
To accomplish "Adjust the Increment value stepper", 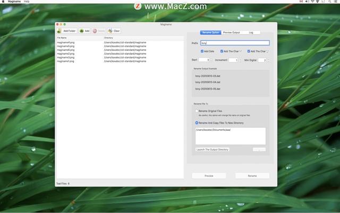I will (241, 60).
